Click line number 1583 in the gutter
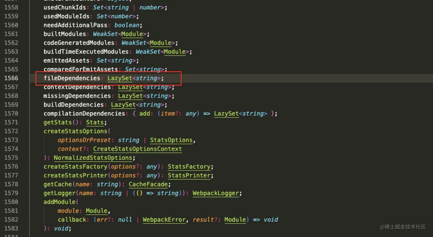This screenshot has width=433, height=237. point(11,228)
